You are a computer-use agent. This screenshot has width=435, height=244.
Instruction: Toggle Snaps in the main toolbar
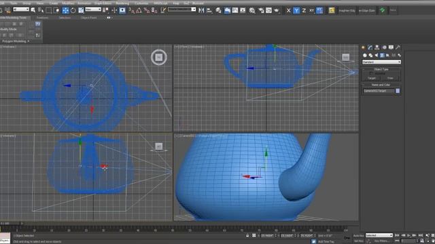(131, 11)
